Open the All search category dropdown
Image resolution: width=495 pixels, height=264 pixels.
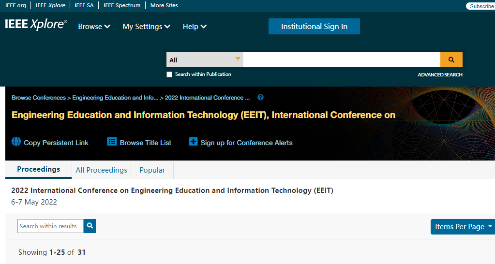coord(205,60)
